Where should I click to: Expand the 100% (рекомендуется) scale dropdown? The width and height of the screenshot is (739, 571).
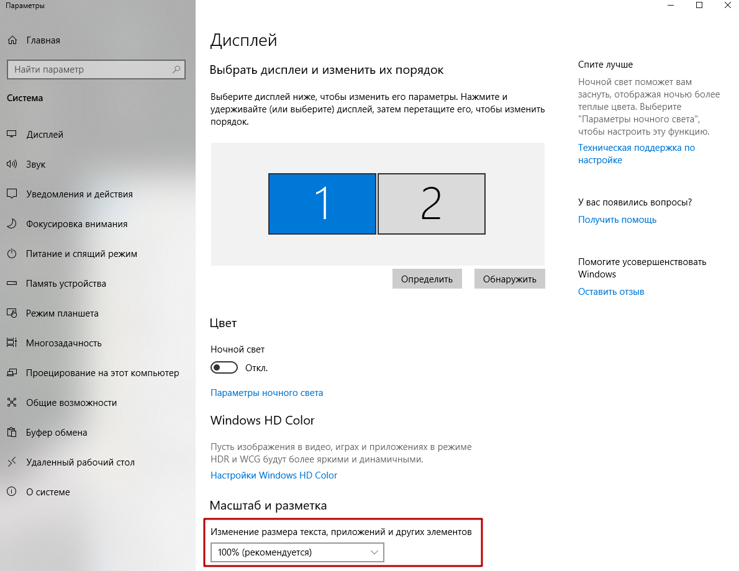coord(297,552)
